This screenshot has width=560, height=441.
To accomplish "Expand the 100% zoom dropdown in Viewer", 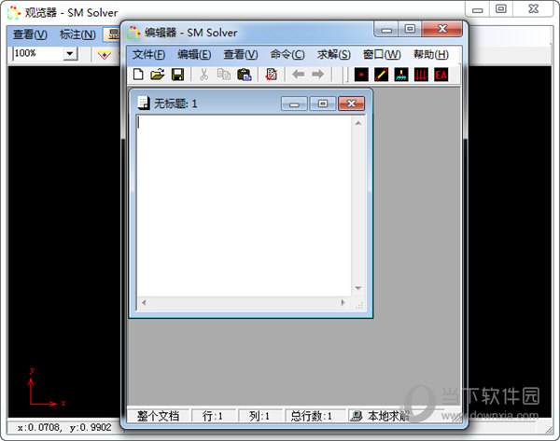I will (x=70, y=54).
